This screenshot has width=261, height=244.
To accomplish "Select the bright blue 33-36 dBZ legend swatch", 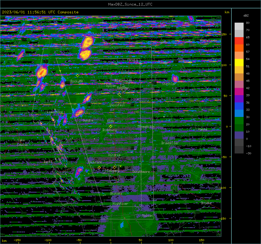I will [x=239, y=106].
